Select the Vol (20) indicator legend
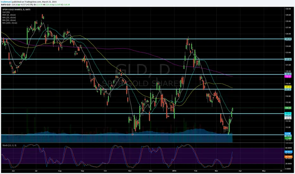295x174 pixels. pyautogui.click(x=6, y=12)
